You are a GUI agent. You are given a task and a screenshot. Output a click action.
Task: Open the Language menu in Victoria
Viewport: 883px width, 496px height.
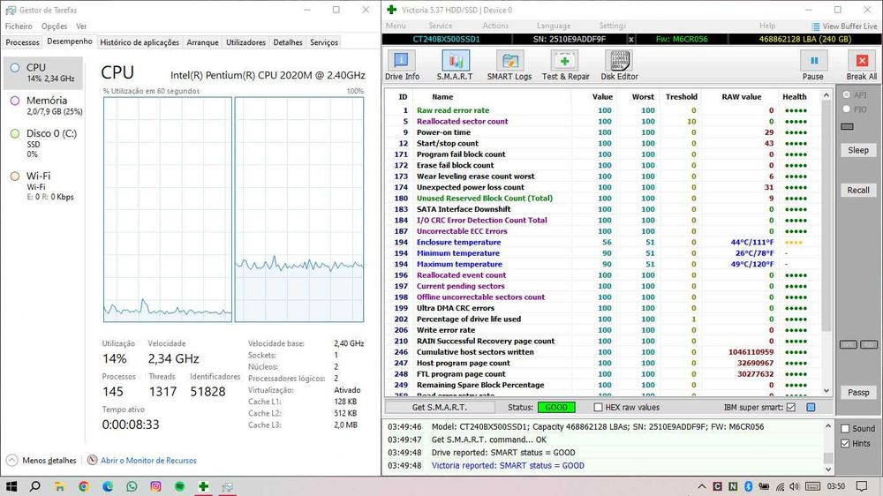coord(554,26)
